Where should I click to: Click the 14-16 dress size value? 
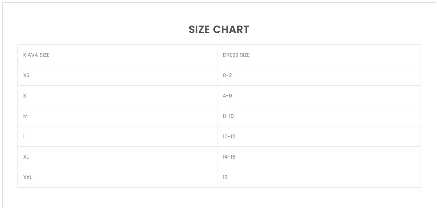click(x=229, y=157)
